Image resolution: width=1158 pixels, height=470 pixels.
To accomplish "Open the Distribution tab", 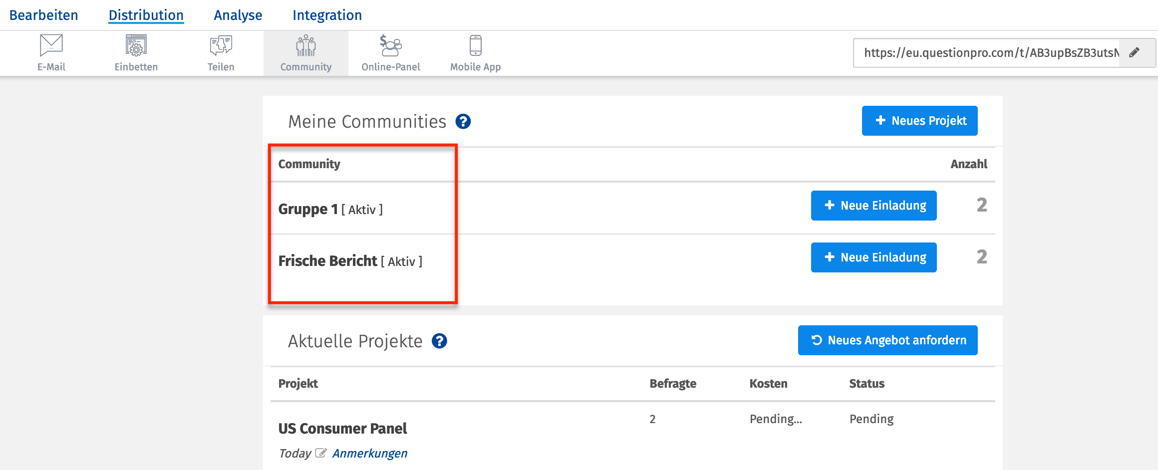I will click(x=146, y=15).
